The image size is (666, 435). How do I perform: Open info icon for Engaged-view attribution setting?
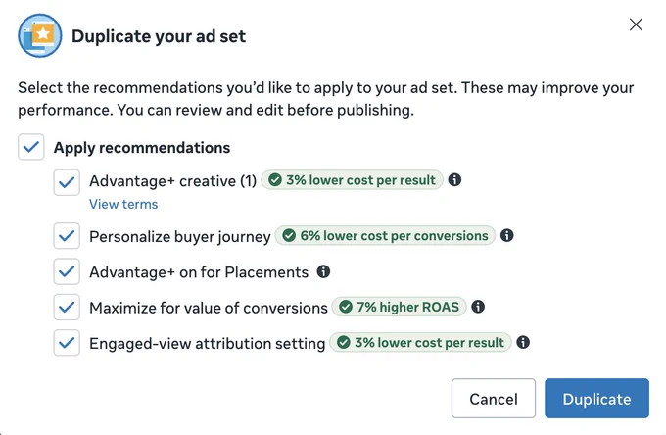pos(523,342)
